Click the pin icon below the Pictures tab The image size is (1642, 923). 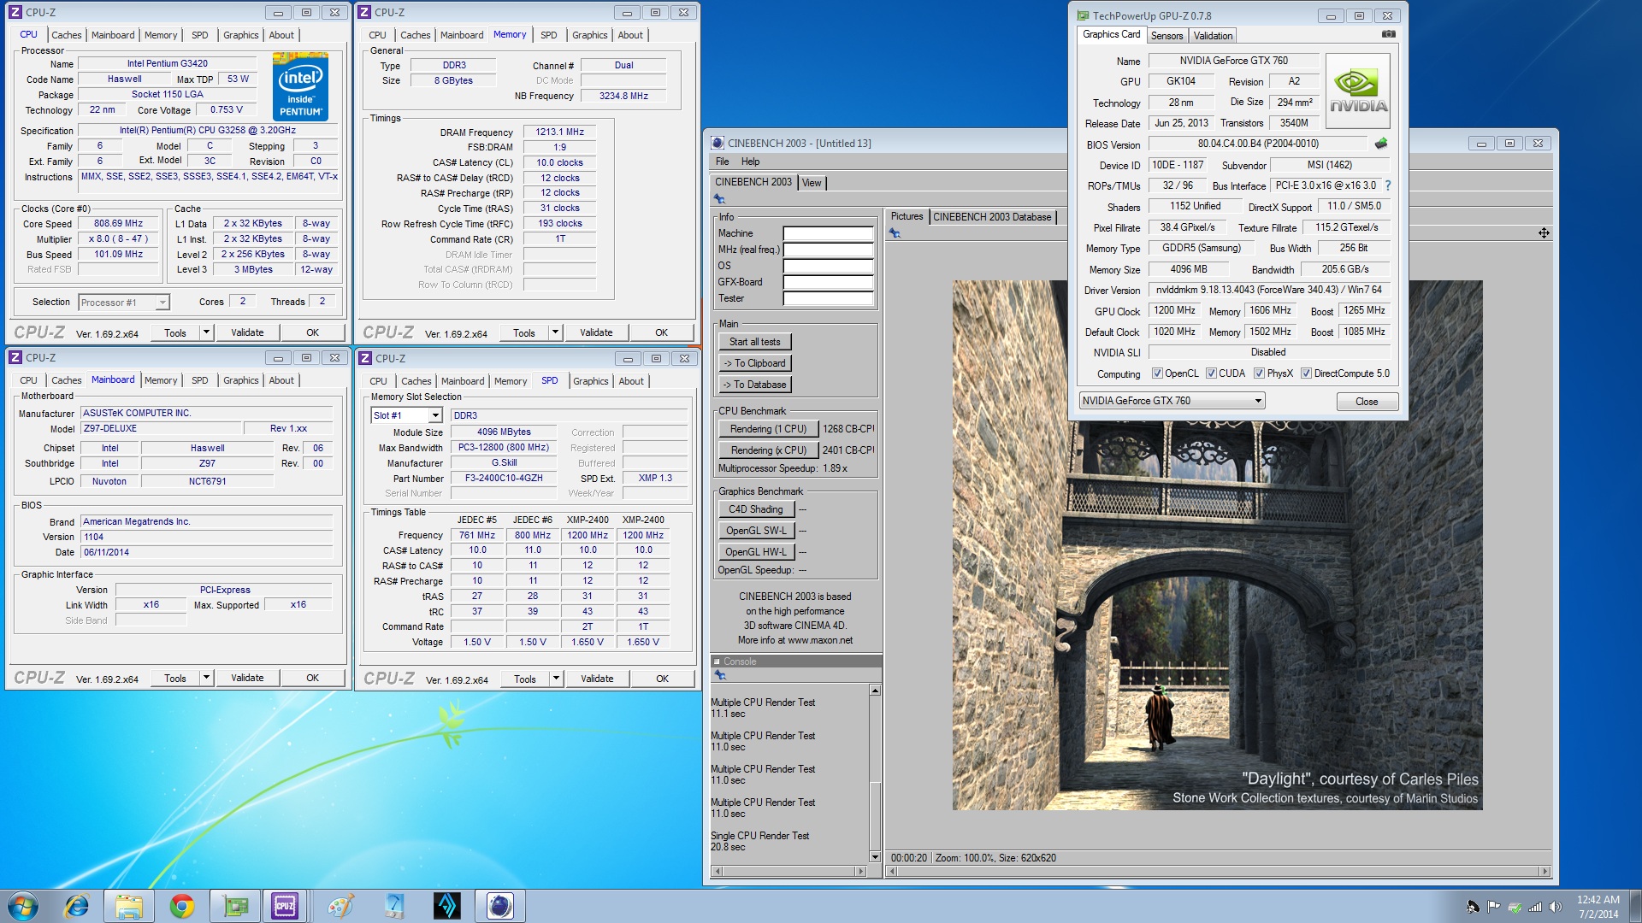895,233
